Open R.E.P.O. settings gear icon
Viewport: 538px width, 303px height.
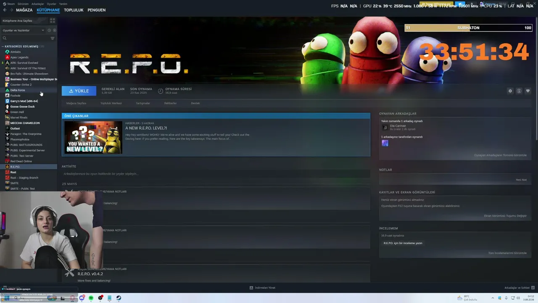[510, 91]
